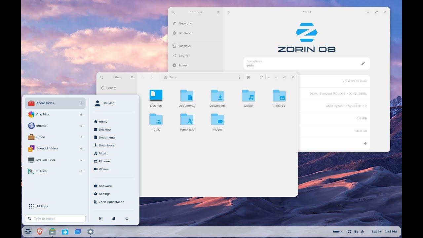This screenshot has height=238, width=423.
Task: Open the Files hamburger menu
Action: point(132,77)
